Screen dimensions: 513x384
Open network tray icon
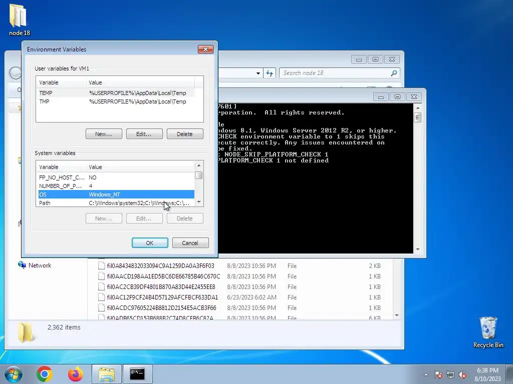pos(450,374)
